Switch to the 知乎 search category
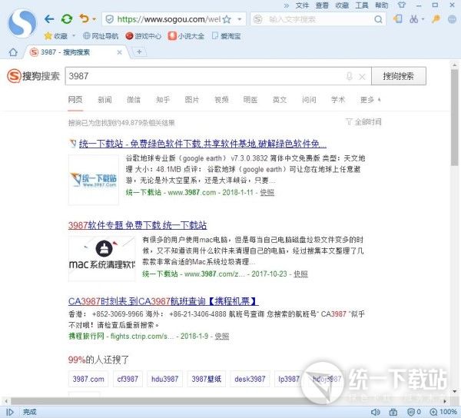 163,100
